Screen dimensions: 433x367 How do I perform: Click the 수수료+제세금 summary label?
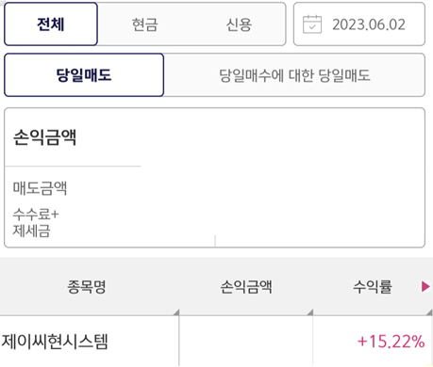pos(36,223)
